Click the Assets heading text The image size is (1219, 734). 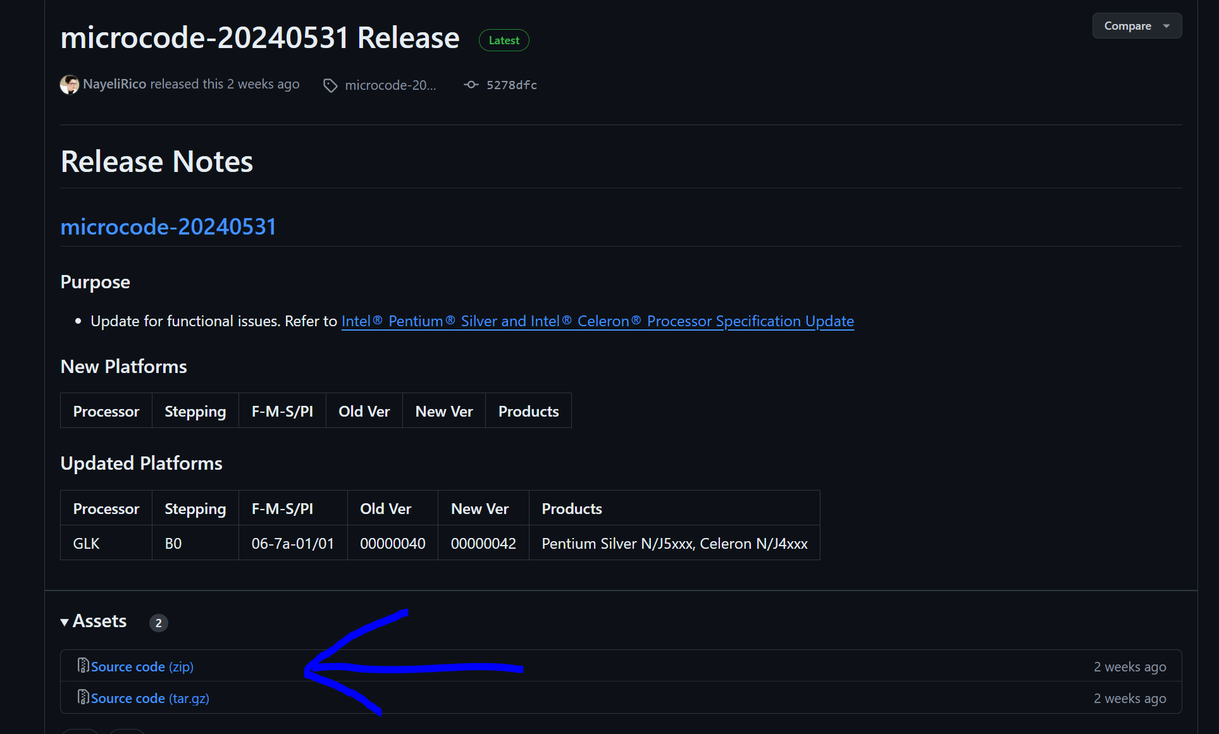pos(100,621)
